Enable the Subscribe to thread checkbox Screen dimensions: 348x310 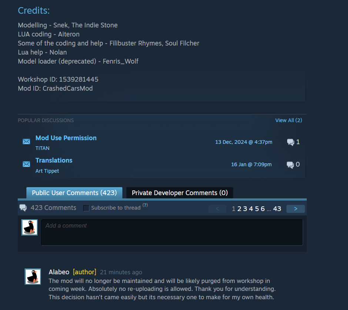(x=86, y=208)
